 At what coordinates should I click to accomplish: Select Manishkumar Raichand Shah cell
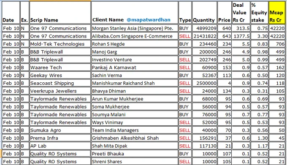click(x=135, y=84)
